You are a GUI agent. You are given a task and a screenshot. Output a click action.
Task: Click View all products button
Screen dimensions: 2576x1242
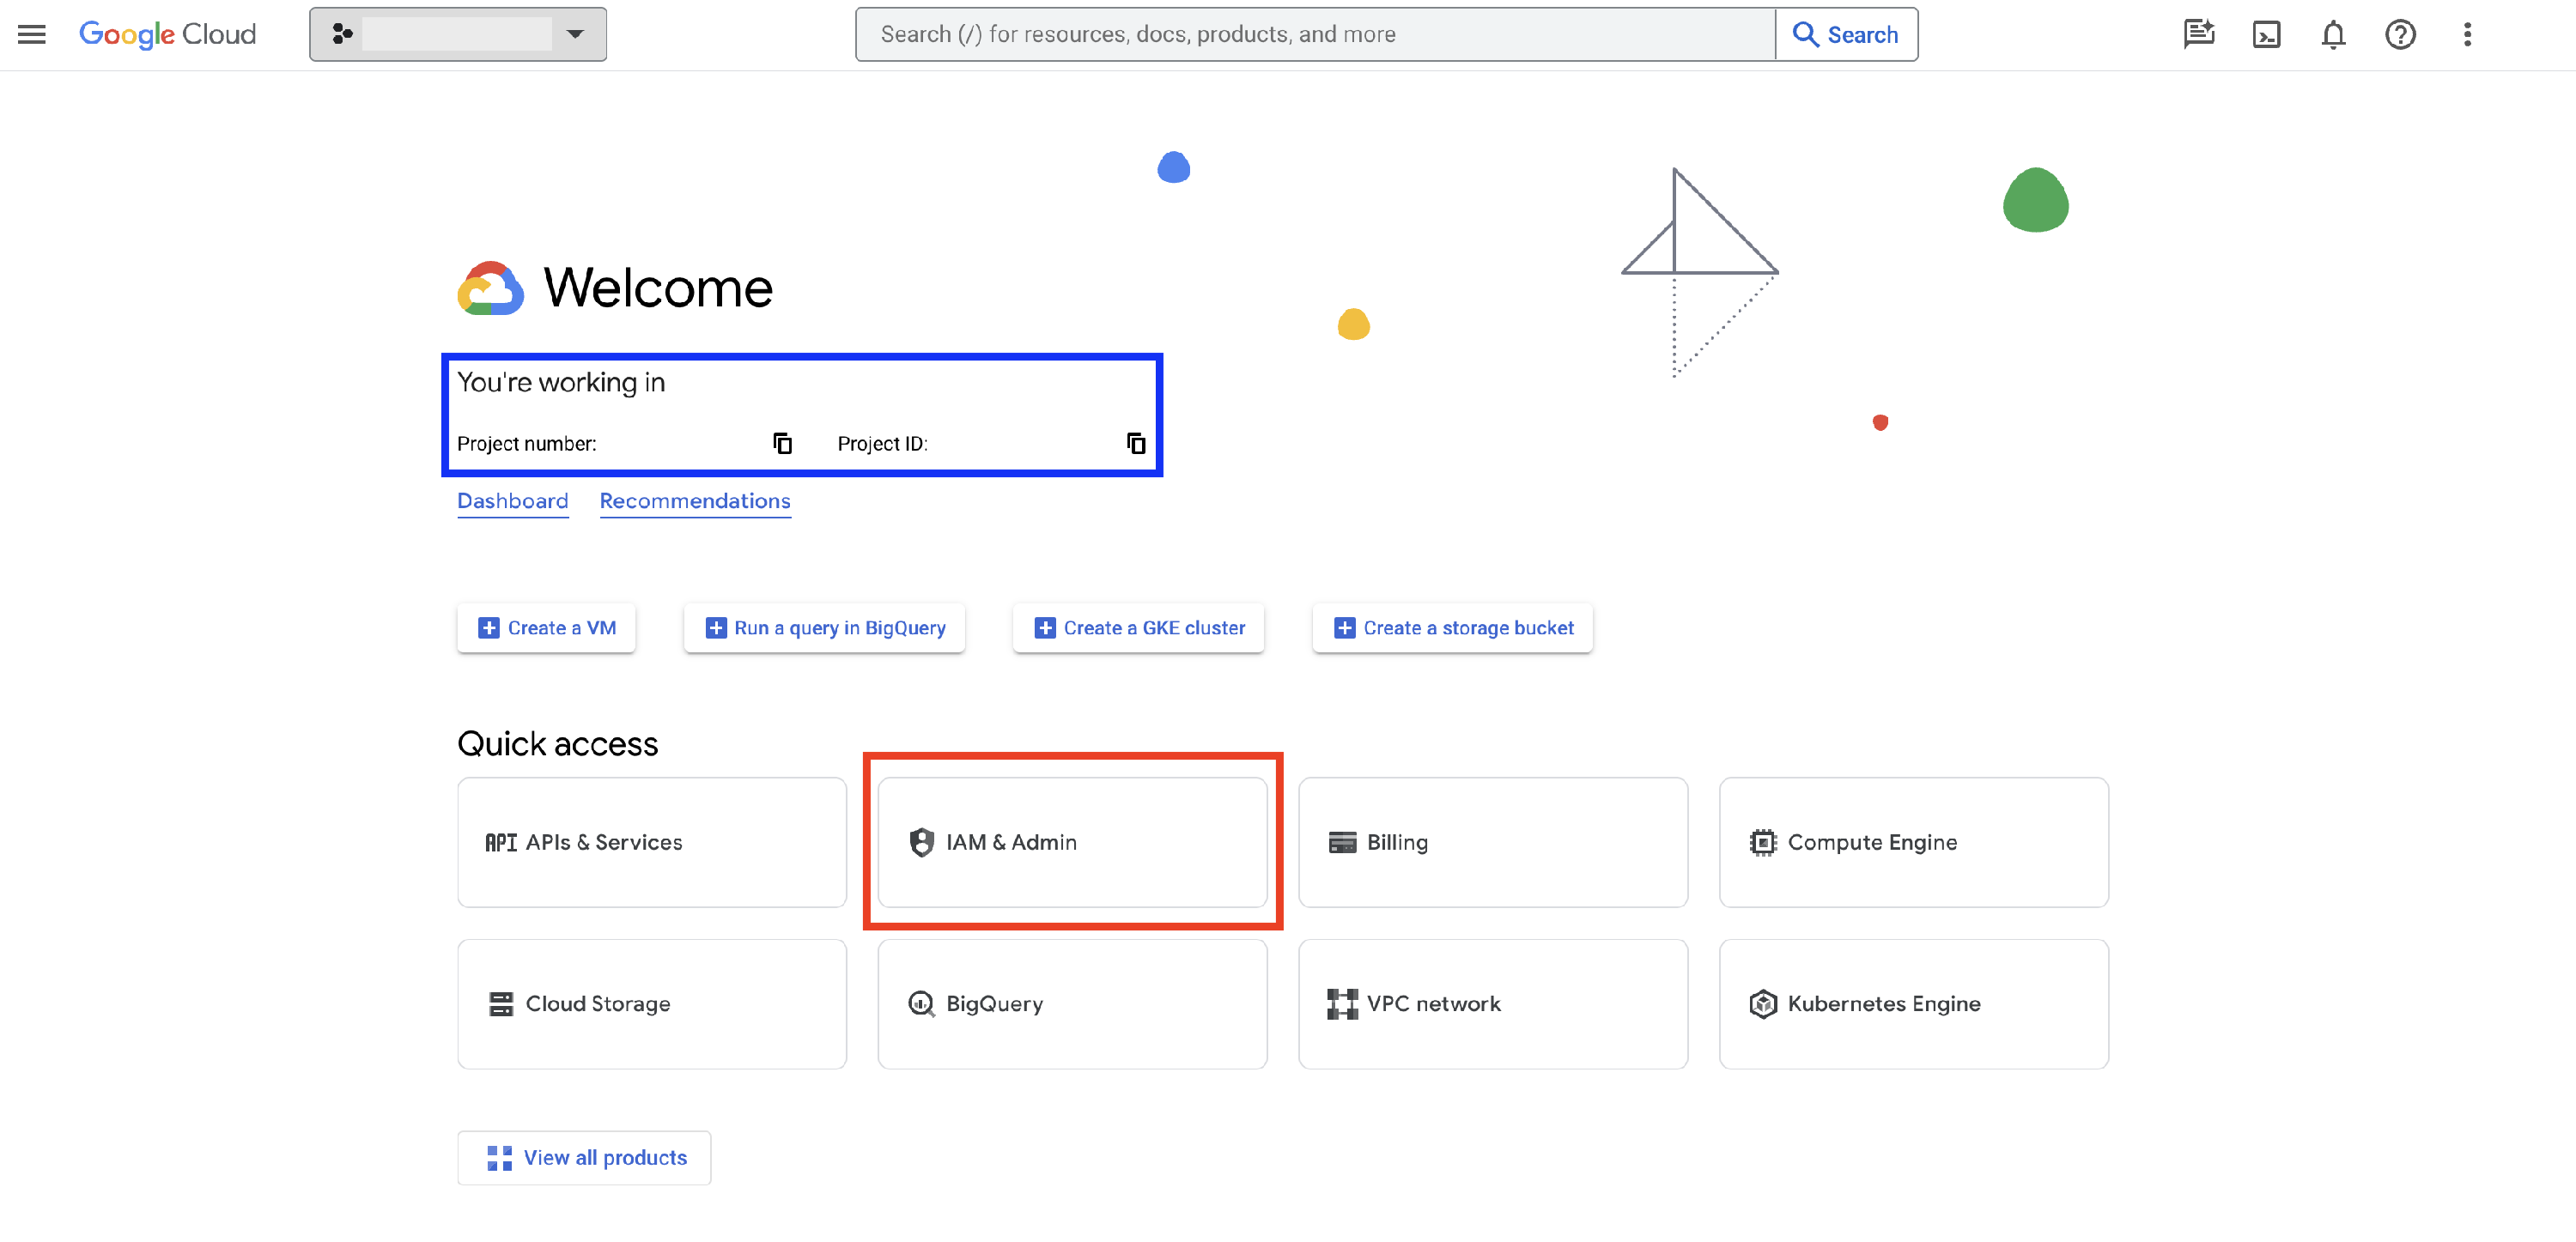coord(584,1157)
